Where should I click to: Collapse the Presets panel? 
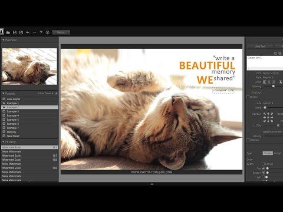(x=4, y=94)
